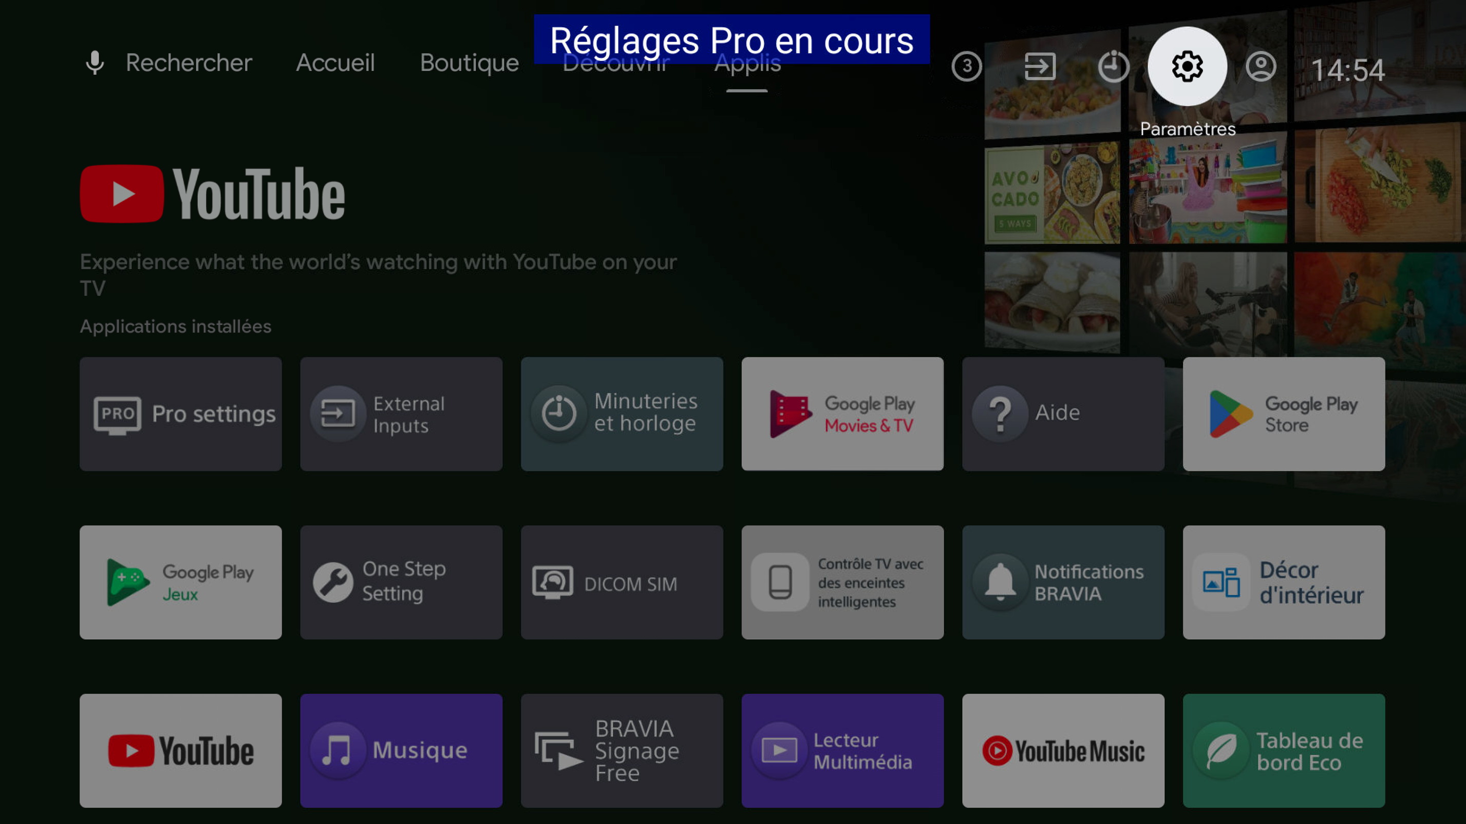The image size is (1466, 824).
Task: Open the inputs icon in top bar
Action: coord(1040,67)
